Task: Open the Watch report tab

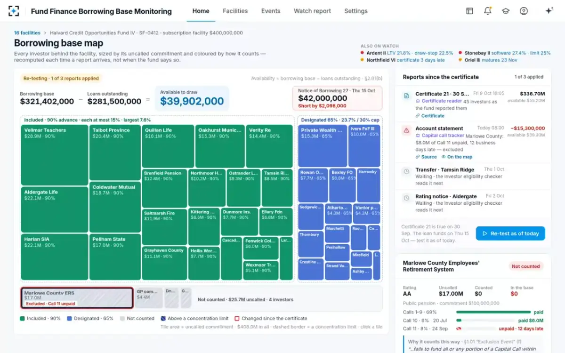Action: click(x=312, y=11)
